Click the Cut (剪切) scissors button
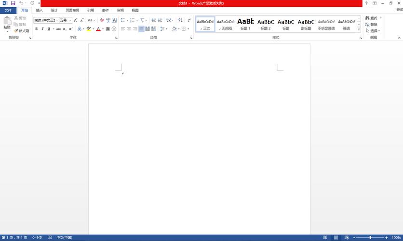 coord(20,18)
